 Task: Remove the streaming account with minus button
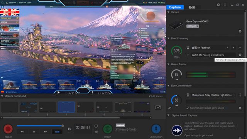tap(240, 47)
